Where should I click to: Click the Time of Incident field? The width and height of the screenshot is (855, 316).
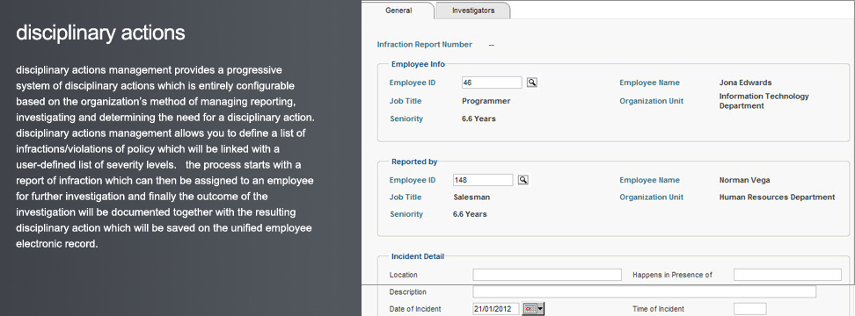749,309
